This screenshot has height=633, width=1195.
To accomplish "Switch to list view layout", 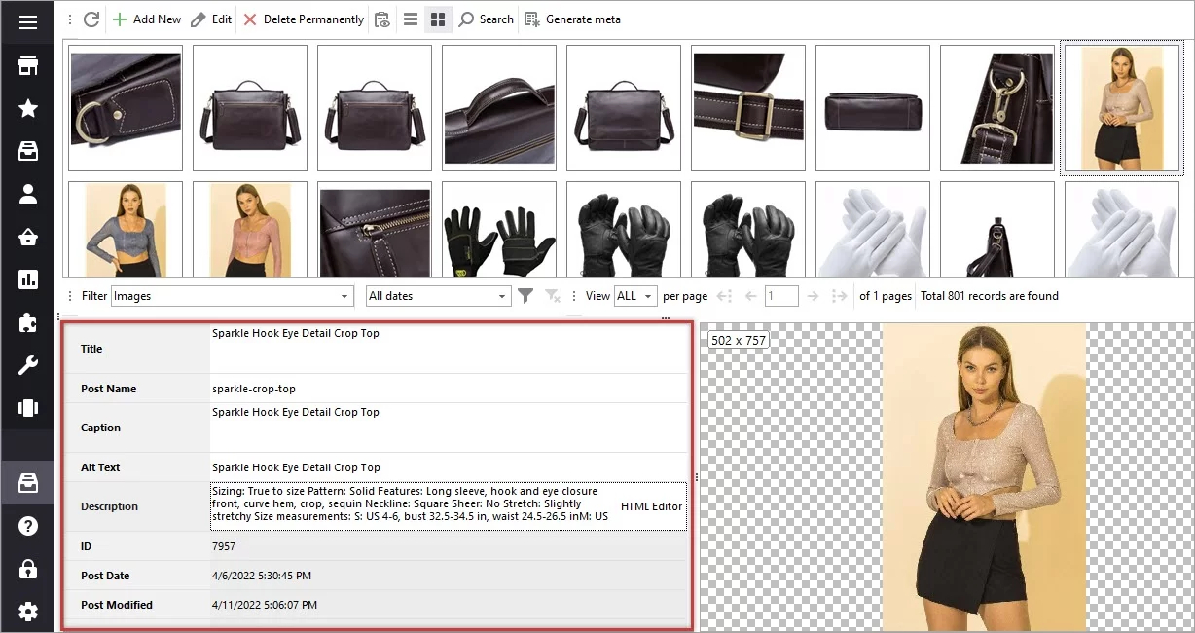I will (x=410, y=19).
